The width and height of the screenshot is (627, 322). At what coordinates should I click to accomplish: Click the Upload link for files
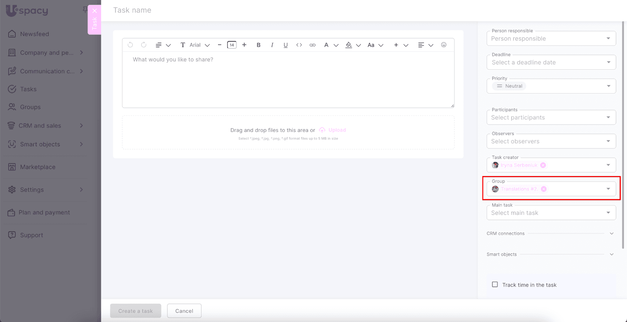[x=337, y=130]
